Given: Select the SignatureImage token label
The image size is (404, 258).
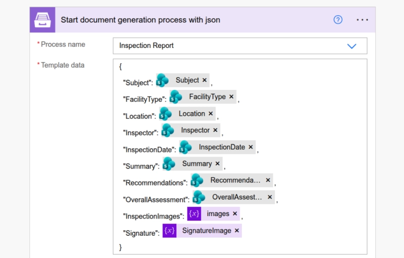Looking at the screenshot, I should pos(207,230).
